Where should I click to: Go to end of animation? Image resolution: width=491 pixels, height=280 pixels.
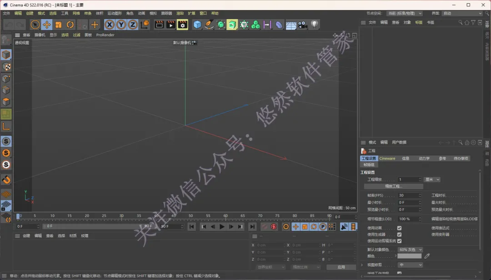(252, 227)
